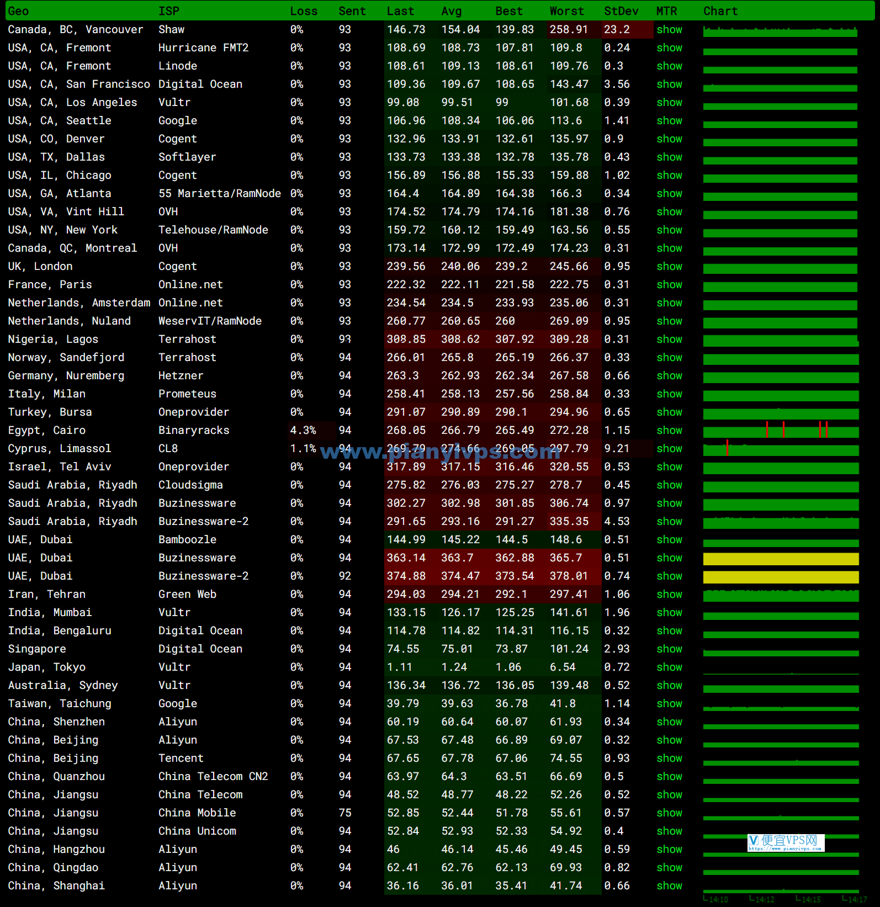The height and width of the screenshot is (907, 880).
Task: Click the 'Turkey, Bursa' geo cell
Action: (x=50, y=412)
